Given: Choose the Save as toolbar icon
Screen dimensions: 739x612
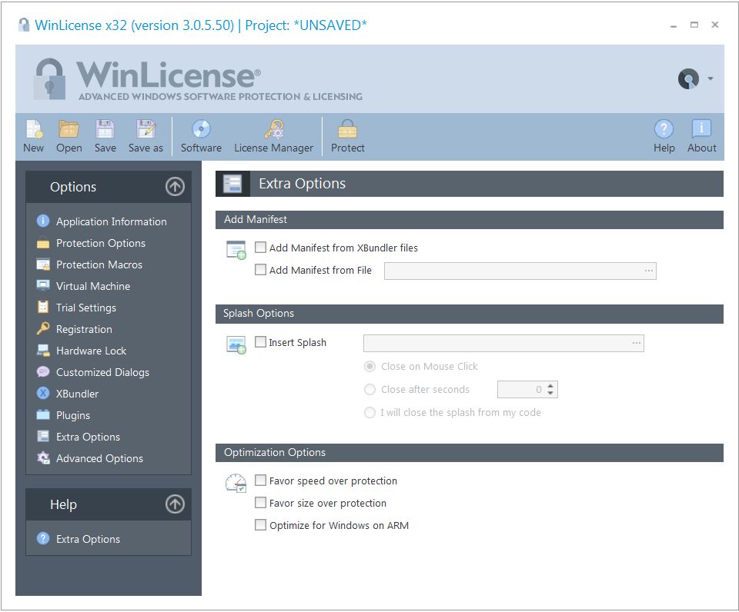Looking at the screenshot, I should pyautogui.click(x=145, y=129).
